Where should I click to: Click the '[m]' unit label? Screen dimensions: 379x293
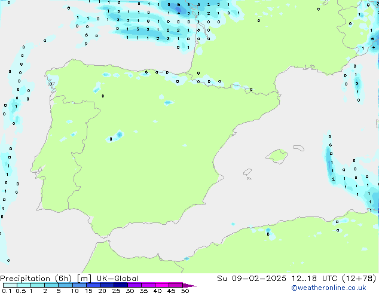[x=84, y=279]
